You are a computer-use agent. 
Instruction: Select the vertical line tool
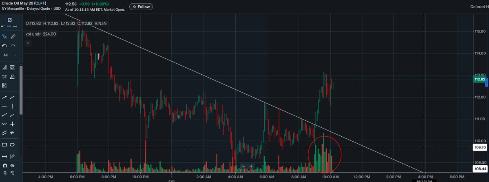coord(13,107)
